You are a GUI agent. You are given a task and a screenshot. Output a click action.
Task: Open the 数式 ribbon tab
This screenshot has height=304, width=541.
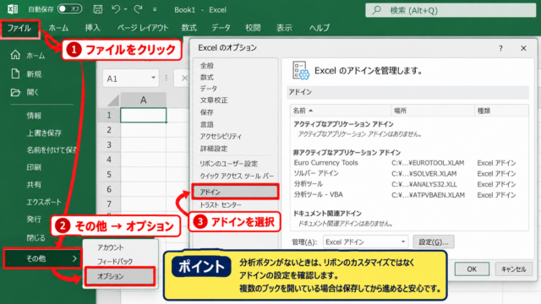click(x=189, y=28)
